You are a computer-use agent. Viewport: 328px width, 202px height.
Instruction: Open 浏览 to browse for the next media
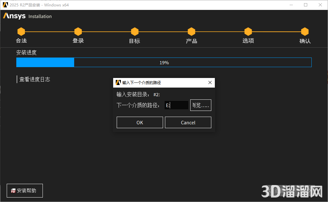tap(200, 105)
